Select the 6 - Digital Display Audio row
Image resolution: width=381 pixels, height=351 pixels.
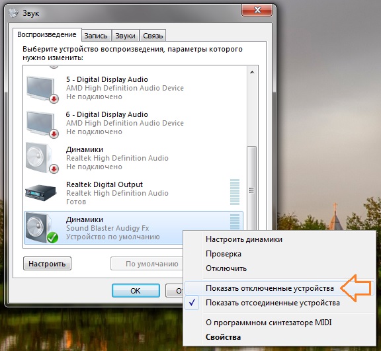click(134, 124)
